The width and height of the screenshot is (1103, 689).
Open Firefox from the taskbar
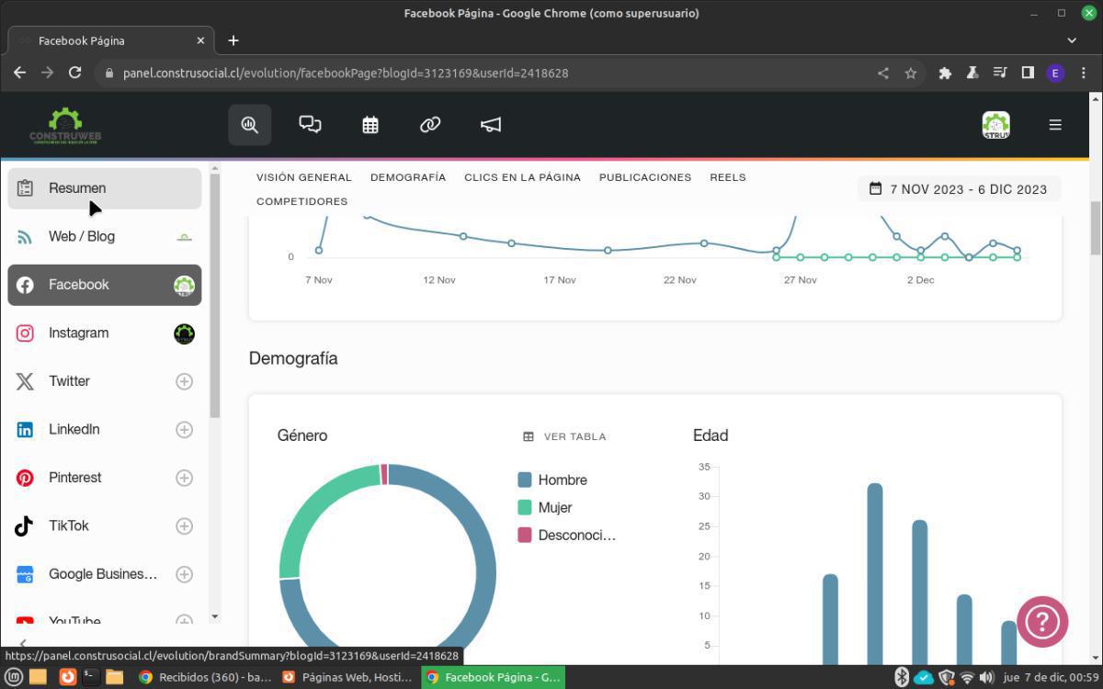click(x=67, y=677)
